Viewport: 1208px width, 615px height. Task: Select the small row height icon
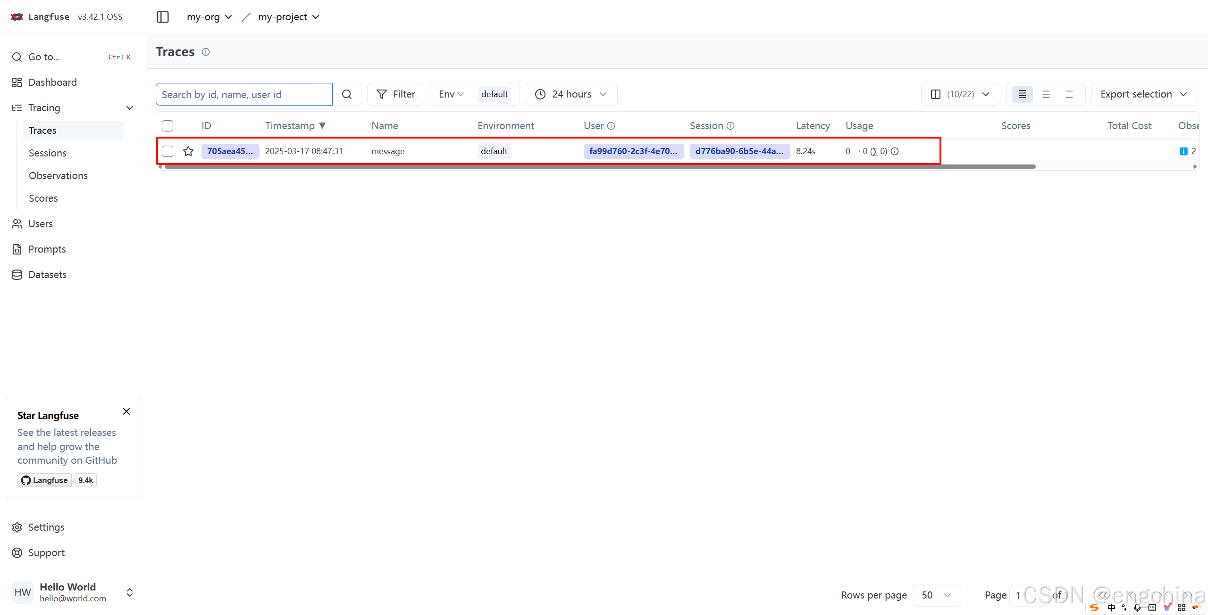coord(1023,94)
